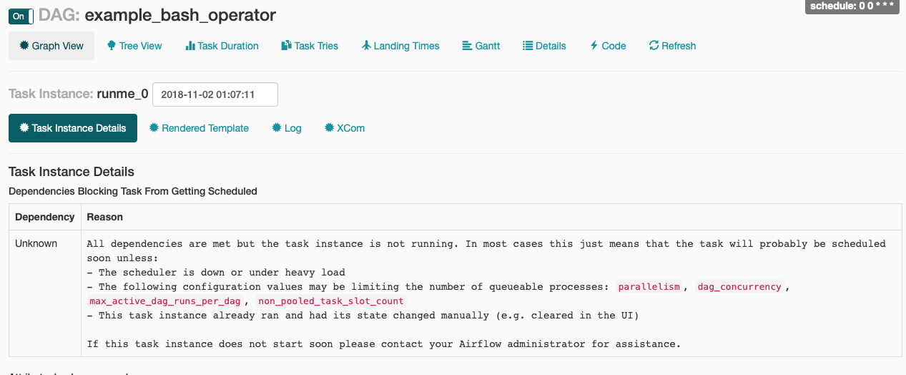The height and width of the screenshot is (375, 906).
Task: Click the Task Tries files icon
Action: [x=287, y=46]
